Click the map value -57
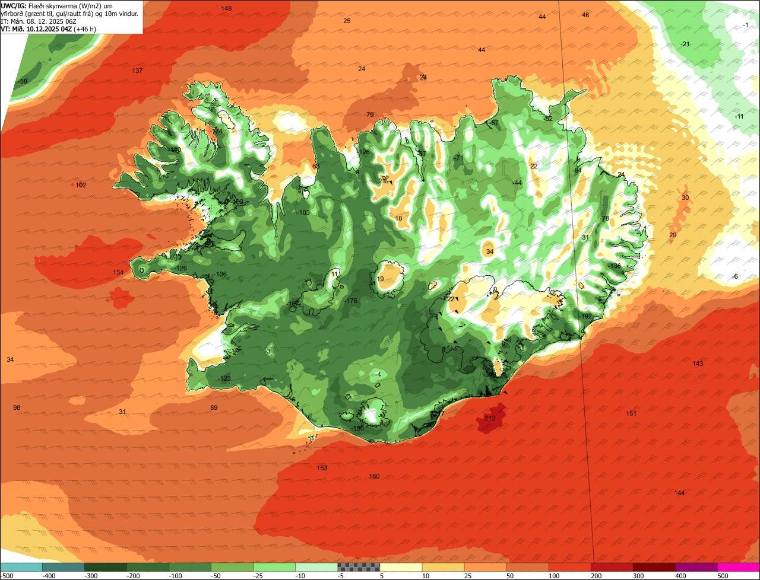Viewport: 760px width, 580px height. pos(494,123)
